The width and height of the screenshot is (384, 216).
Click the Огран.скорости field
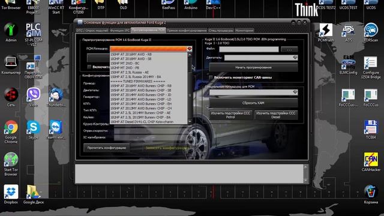[x=150, y=131]
